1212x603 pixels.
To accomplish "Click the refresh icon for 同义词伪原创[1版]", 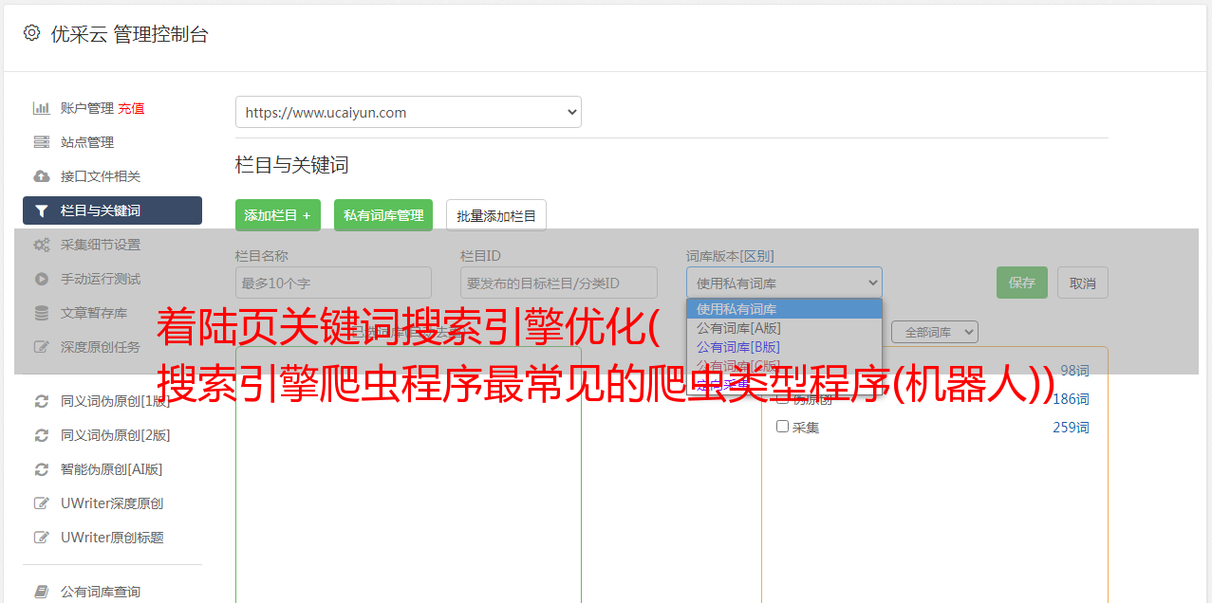I will (x=42, y=401).
